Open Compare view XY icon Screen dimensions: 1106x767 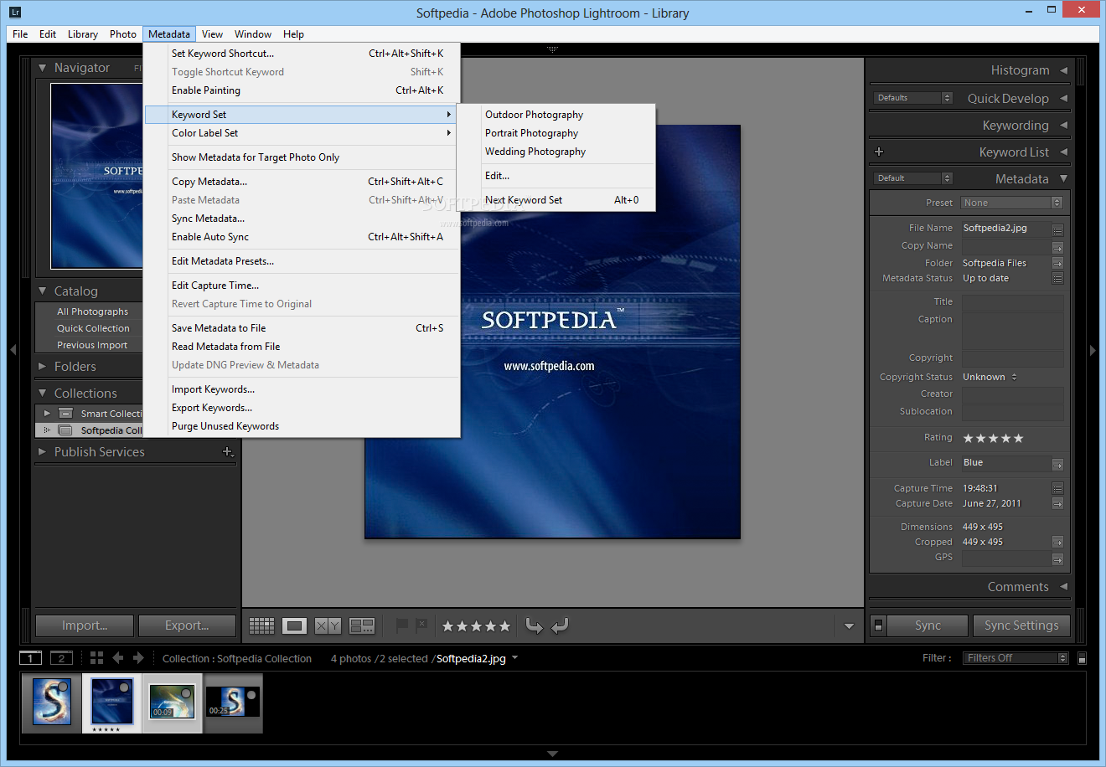pyautogui.click(x=328, y=625)
